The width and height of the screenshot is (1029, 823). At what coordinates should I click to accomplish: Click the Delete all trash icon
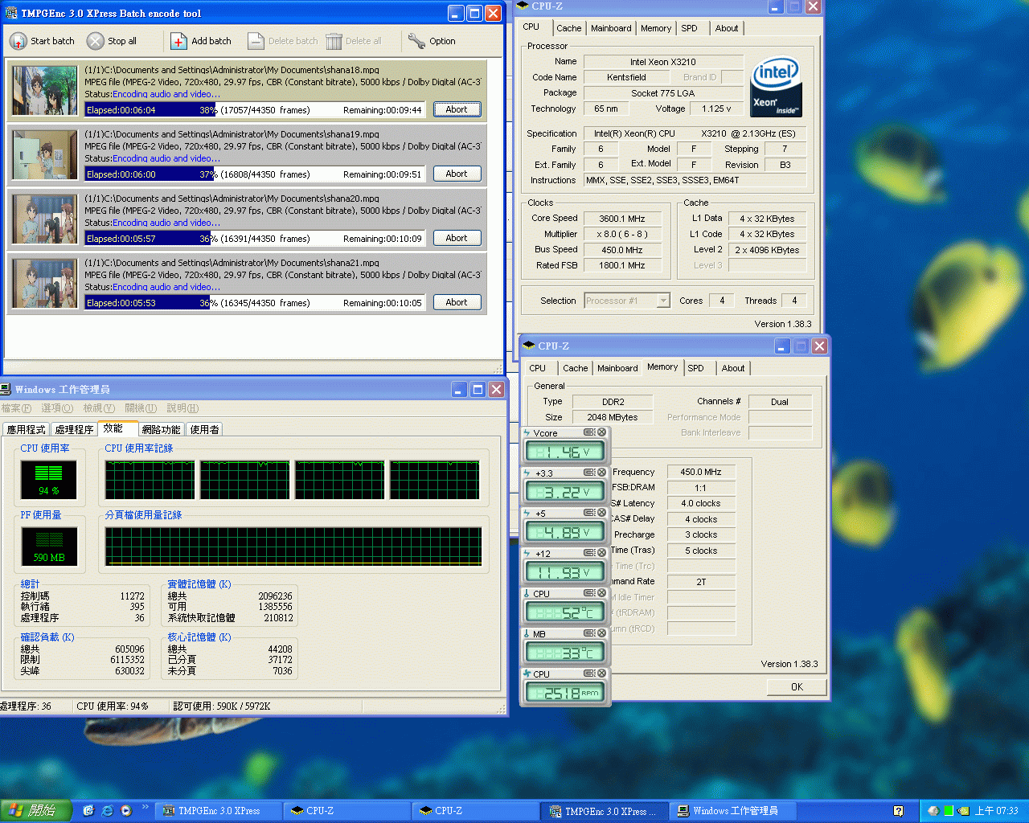pyautogui.click(x=334, y=41)
